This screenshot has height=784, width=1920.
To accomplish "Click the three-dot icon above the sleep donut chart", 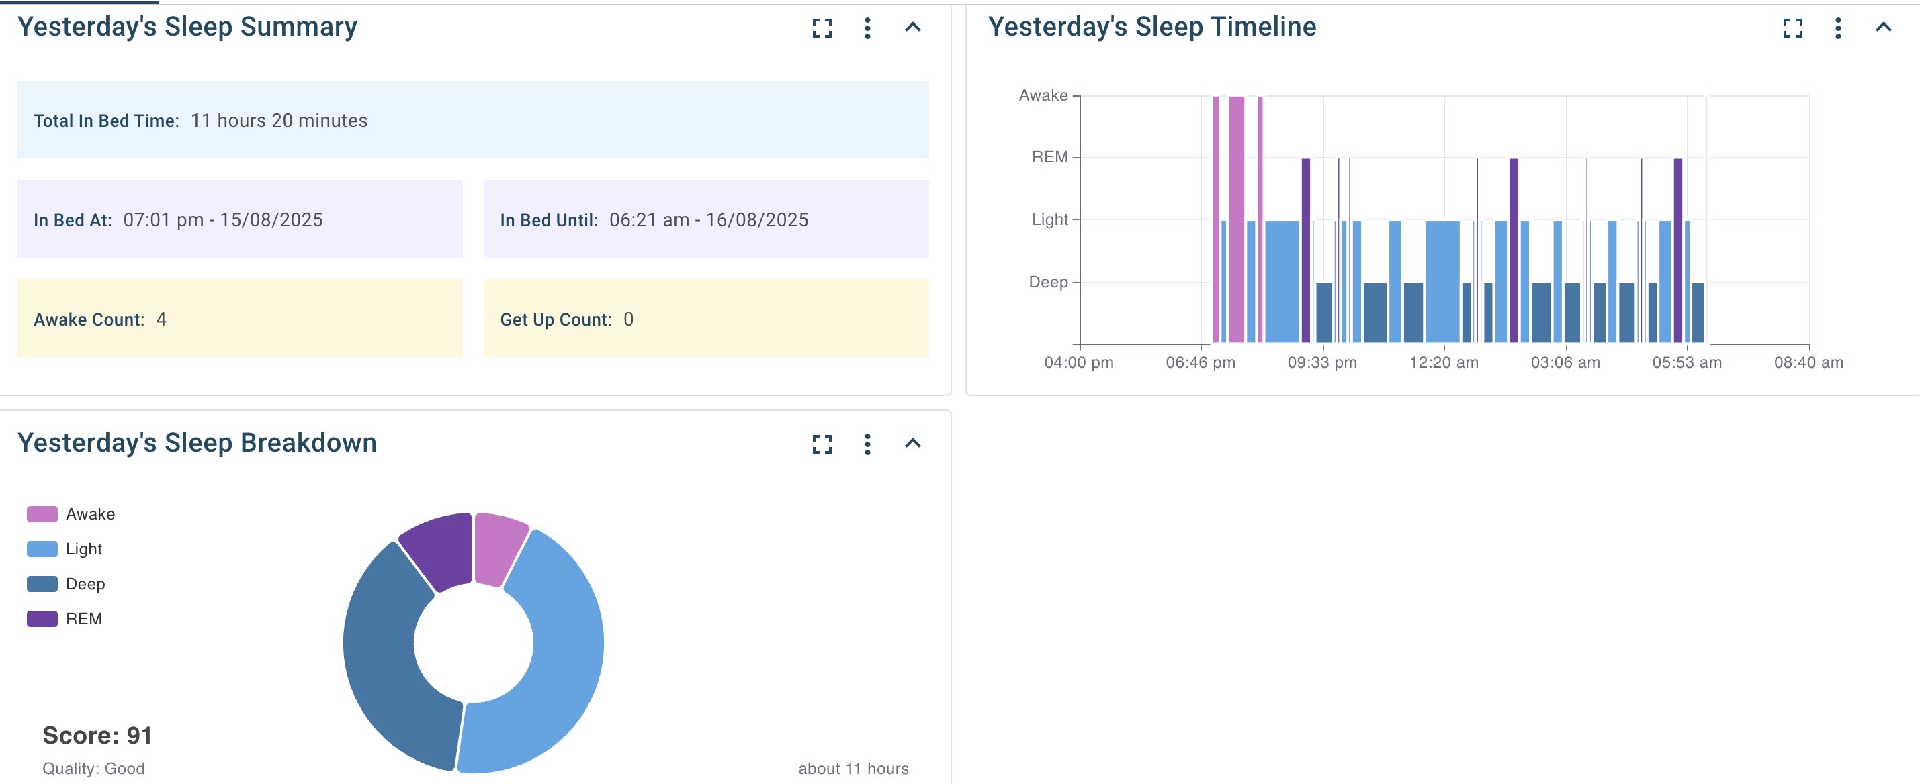I will point(866,445).
